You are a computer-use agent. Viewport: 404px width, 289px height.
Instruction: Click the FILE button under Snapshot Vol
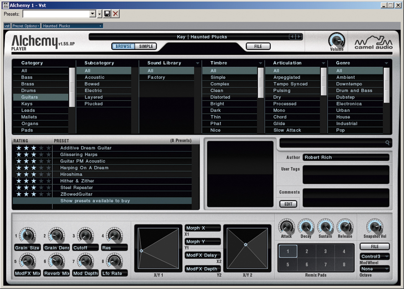(375, 247)
